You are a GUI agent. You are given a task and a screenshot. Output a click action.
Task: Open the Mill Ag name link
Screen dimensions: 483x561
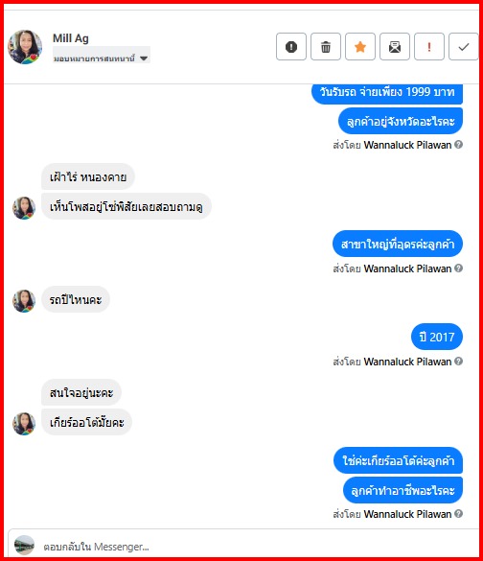click(x=70, y=38)
